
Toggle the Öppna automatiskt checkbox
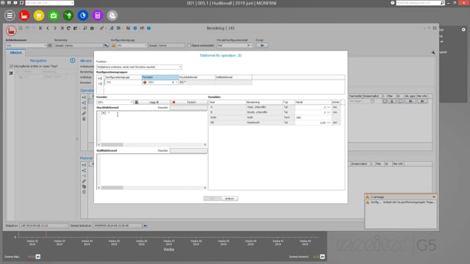[189, 45]
